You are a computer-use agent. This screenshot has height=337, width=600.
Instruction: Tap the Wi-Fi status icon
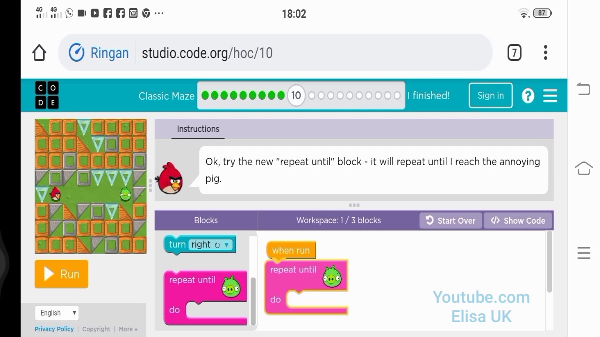(x=524, y=14)
